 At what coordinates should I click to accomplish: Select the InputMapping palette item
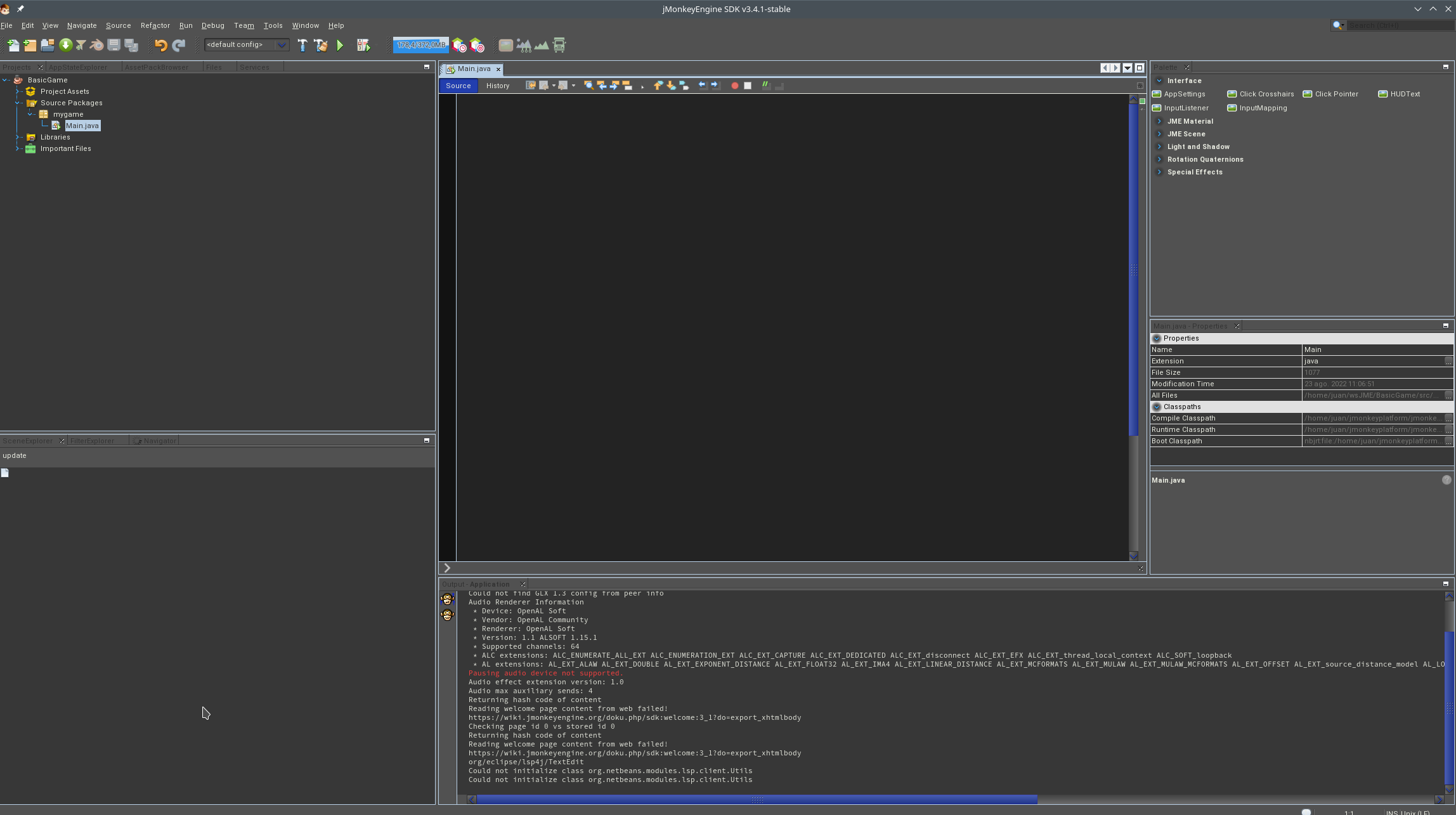tap(1257, 108)
